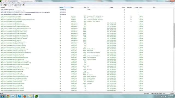Sort by the Address column header
Image resolution: width=175 pixels, height=98 pixels.
(30, 7)
